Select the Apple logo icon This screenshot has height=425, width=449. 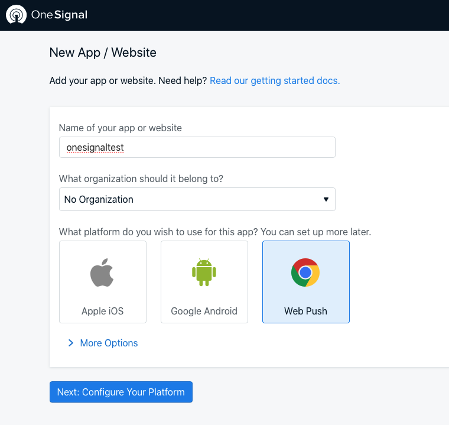[102, 273]
